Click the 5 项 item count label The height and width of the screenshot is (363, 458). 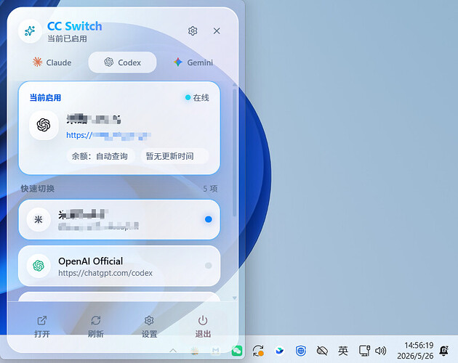(210, 189)
